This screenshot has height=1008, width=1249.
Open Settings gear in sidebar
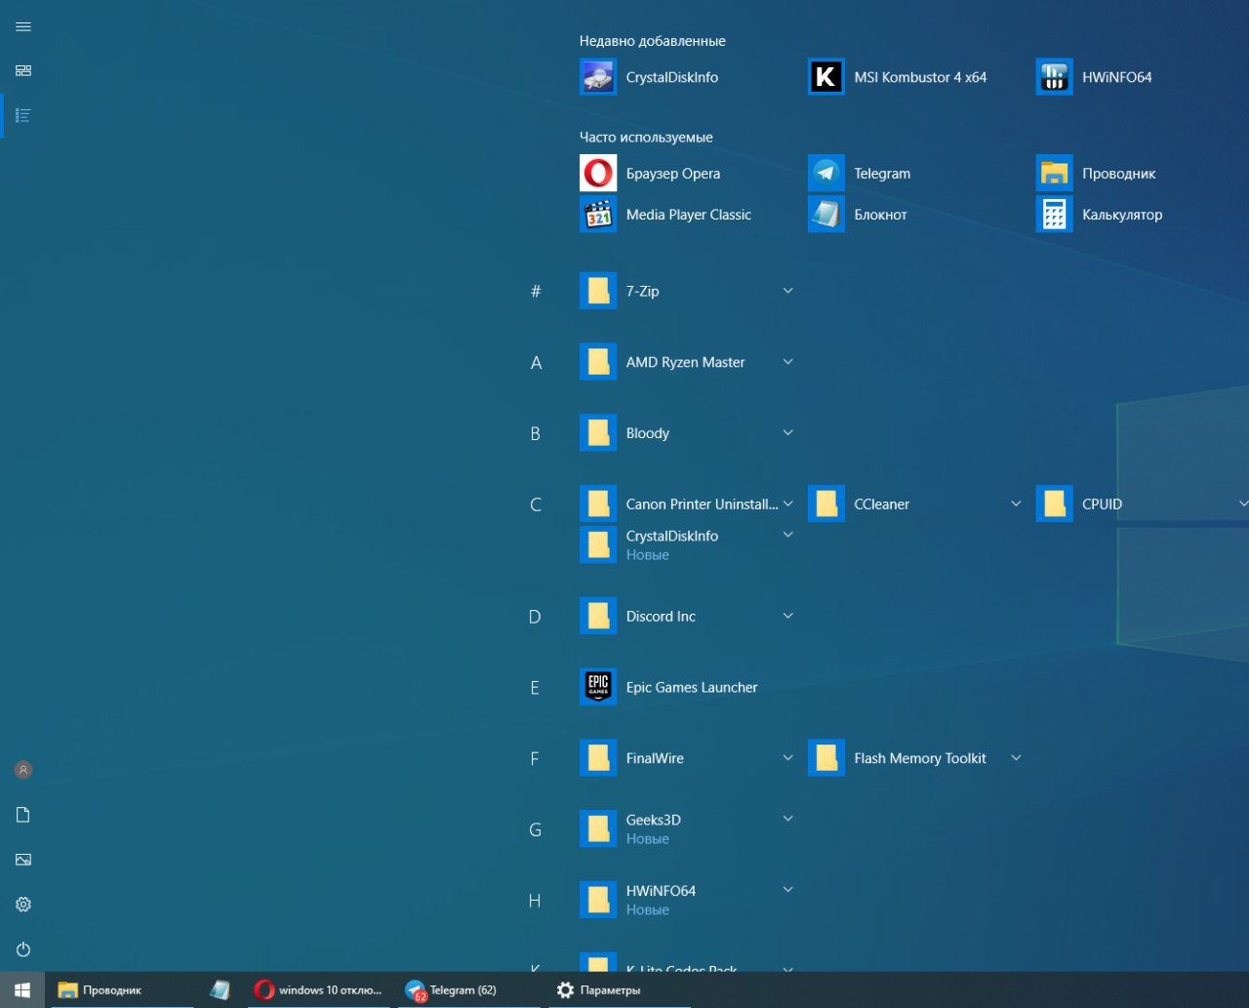click(23, 905)
